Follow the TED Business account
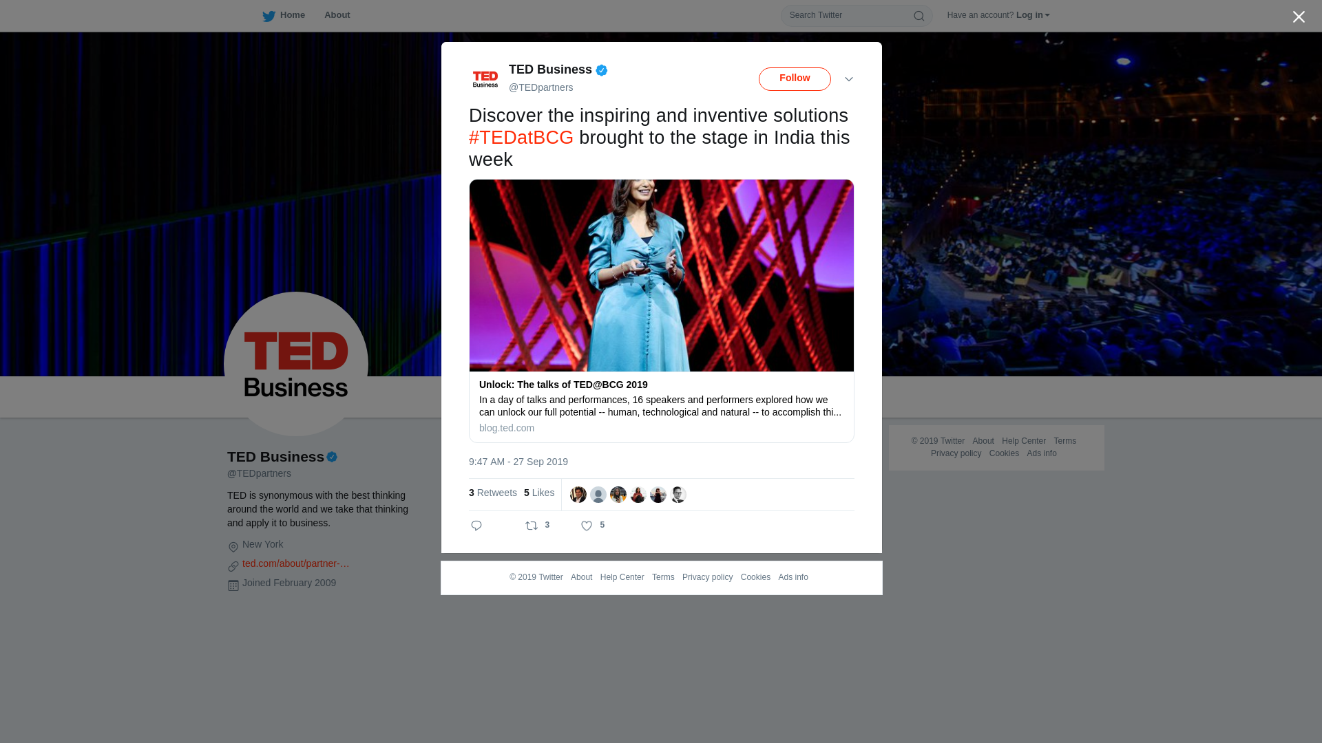 click(x=795, y=78)
